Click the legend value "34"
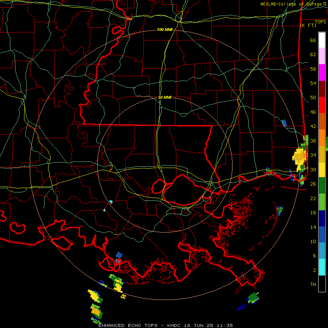 coord(313,155)
